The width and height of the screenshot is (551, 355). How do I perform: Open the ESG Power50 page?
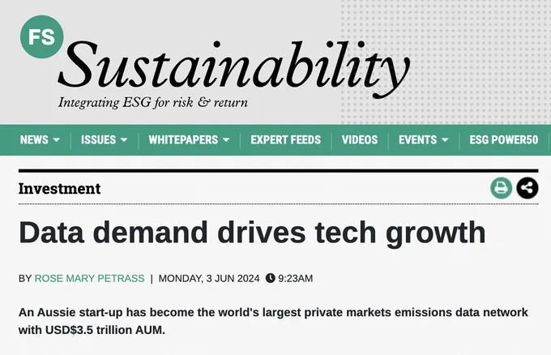pos(503,140)
